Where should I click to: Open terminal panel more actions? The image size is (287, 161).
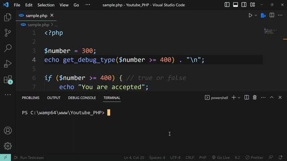(x=263, y=97)
